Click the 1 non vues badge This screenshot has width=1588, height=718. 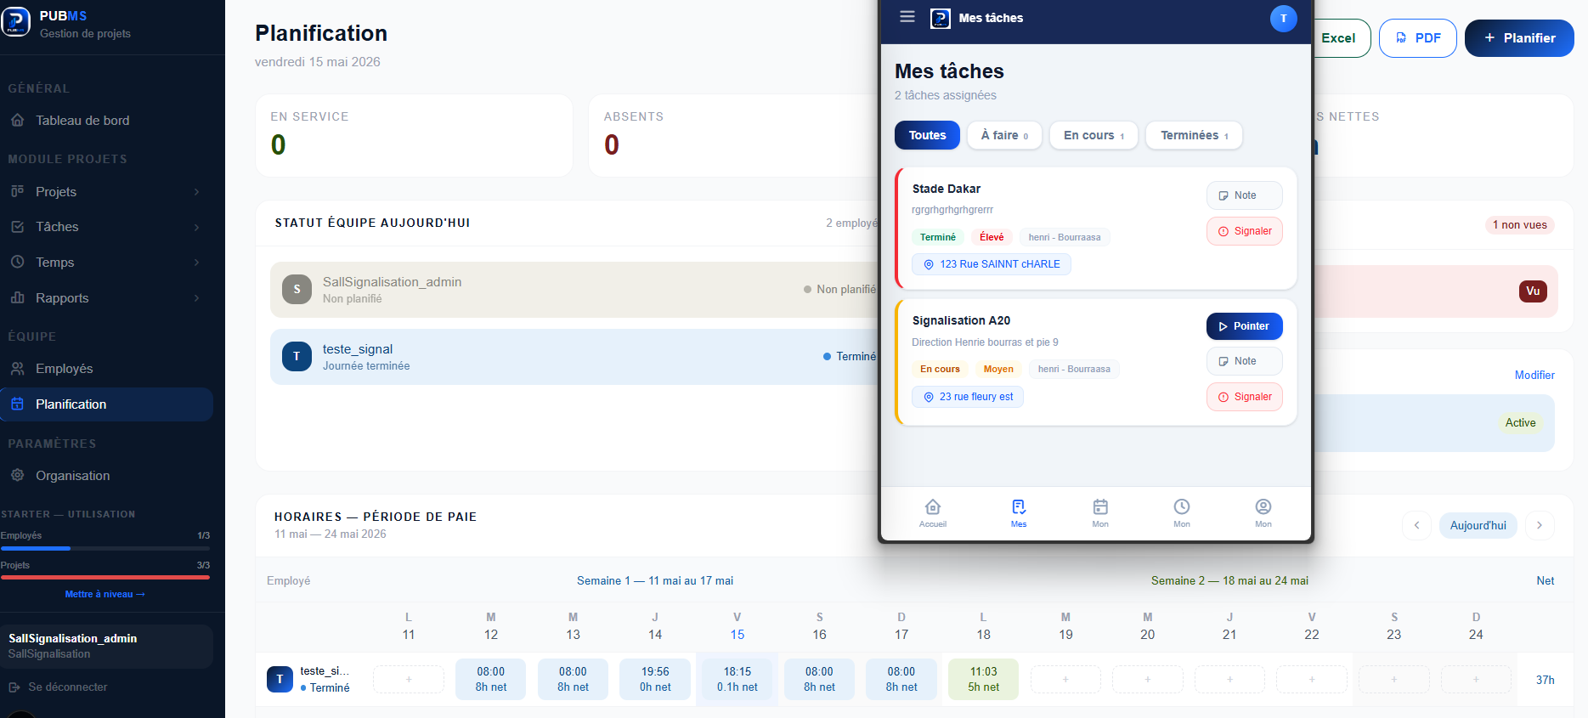click(x=1519, y=225)
